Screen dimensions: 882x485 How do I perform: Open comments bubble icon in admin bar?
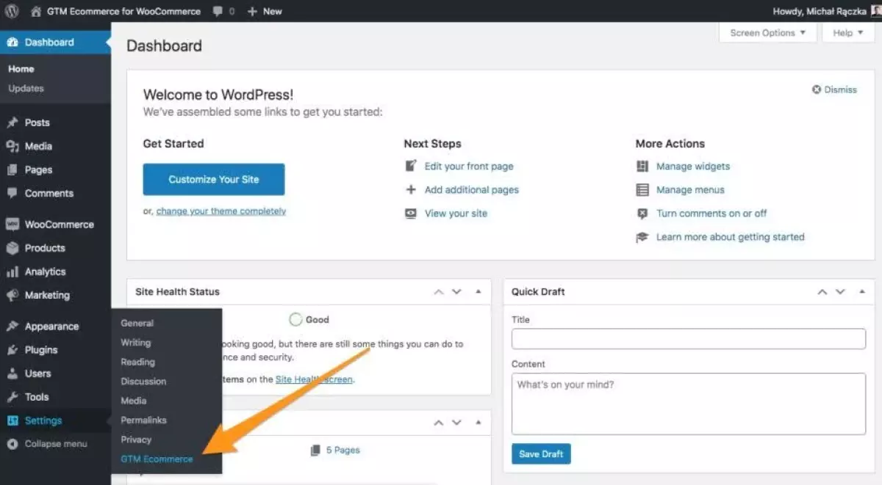[218, 12]
